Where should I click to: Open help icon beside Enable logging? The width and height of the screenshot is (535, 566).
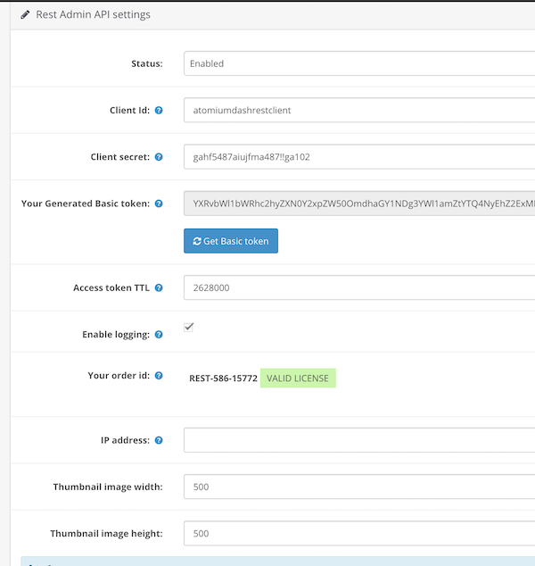coord(159,335)
